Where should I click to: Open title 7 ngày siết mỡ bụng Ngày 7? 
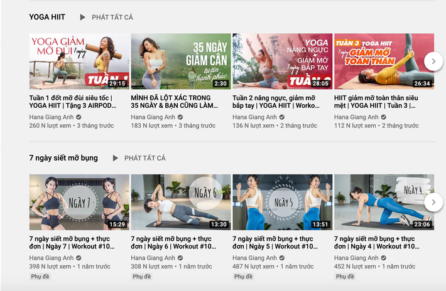click(x=72, y=243)
